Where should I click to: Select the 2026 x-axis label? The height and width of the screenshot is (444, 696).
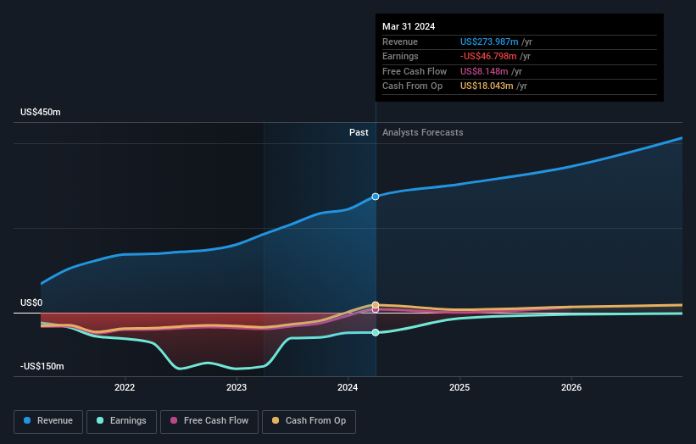pos(571,388)
